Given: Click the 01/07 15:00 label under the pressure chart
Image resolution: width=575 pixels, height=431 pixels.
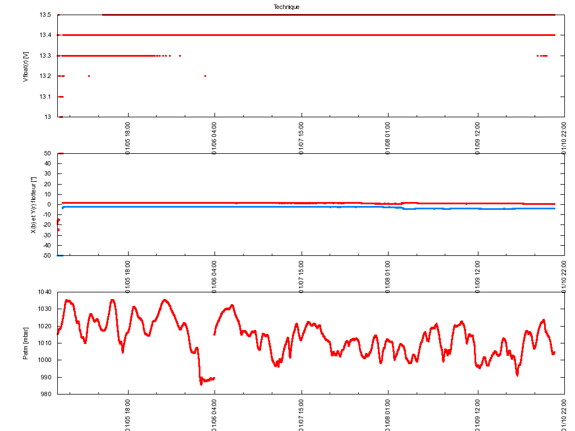Looking at the screenshot, I should point(302,414).
